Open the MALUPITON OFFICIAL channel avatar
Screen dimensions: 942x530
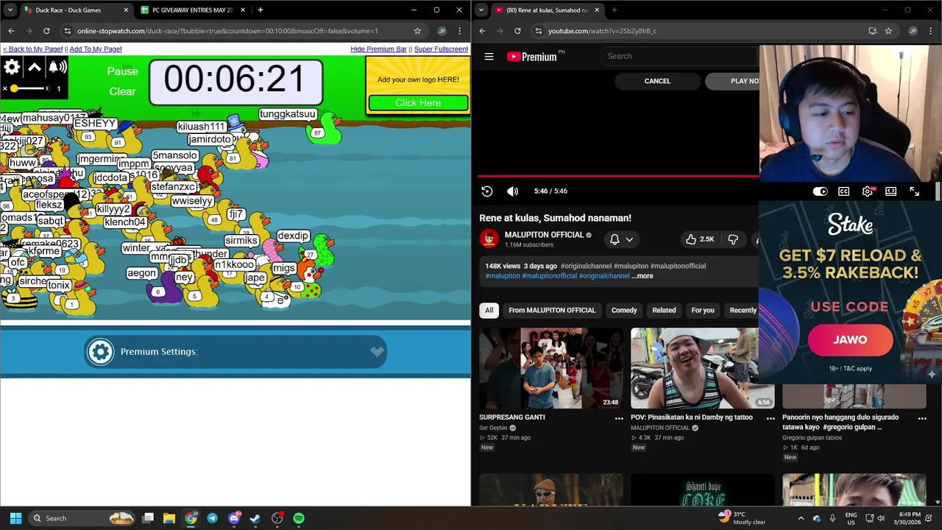tap(489, 239)
